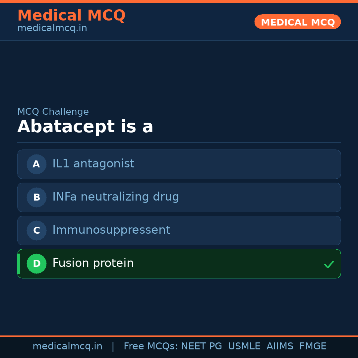Image resolution: width=358 pixels, height=358 pixels.
Task: Click the USMLE footer text
Action: [x=244, y=346]
